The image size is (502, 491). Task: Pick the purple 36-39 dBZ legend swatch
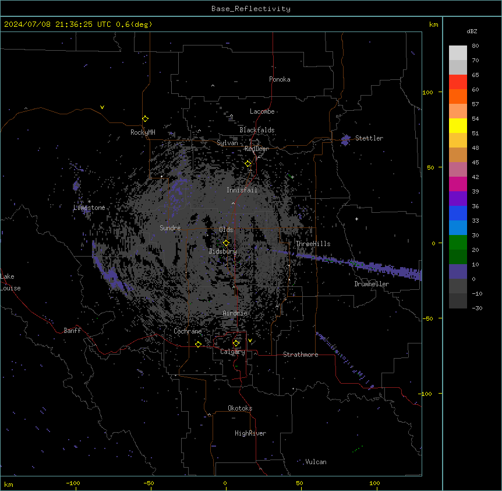point(458,199)
